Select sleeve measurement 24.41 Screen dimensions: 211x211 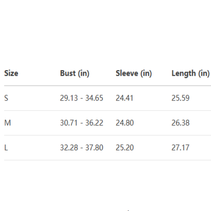pyautogui.click(x=124, y=98)
